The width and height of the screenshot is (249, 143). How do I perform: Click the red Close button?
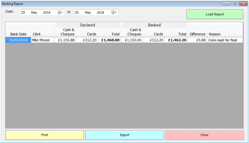[204, 135]
